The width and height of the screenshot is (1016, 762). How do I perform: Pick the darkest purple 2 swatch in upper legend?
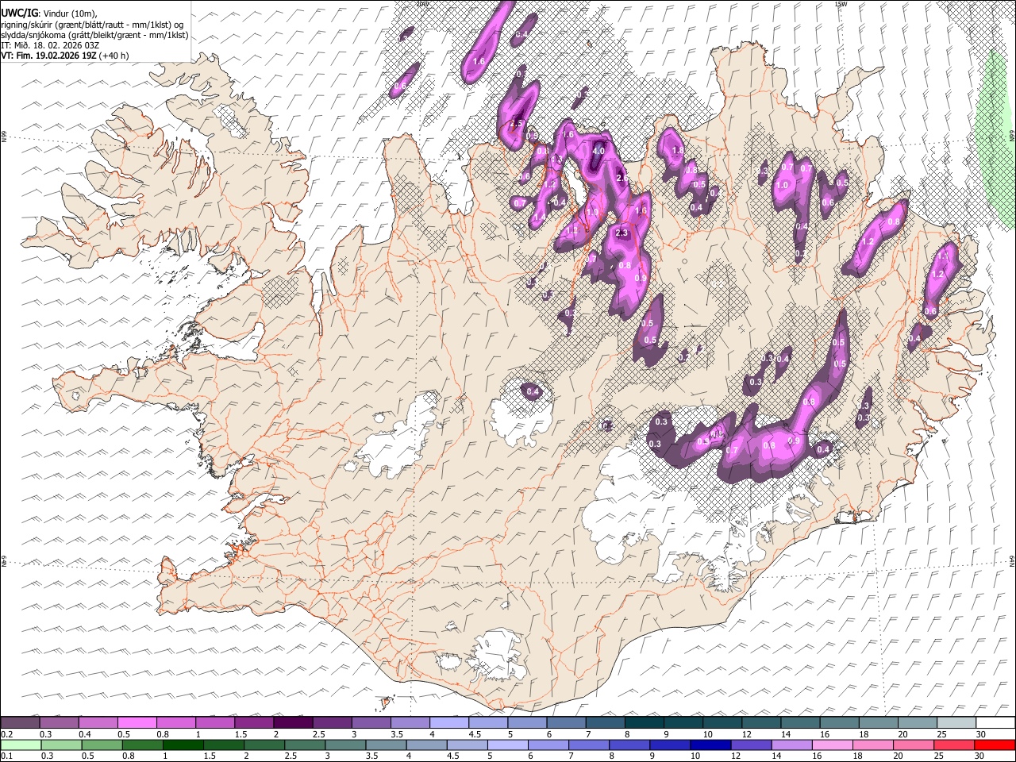(292, 722)
